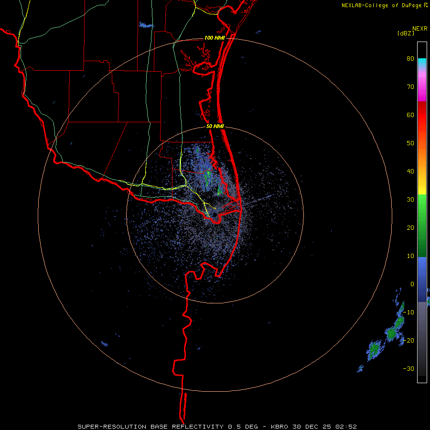Click the yellow segment of the colorbar
430x430 pixels.
[x=422, y=187]
